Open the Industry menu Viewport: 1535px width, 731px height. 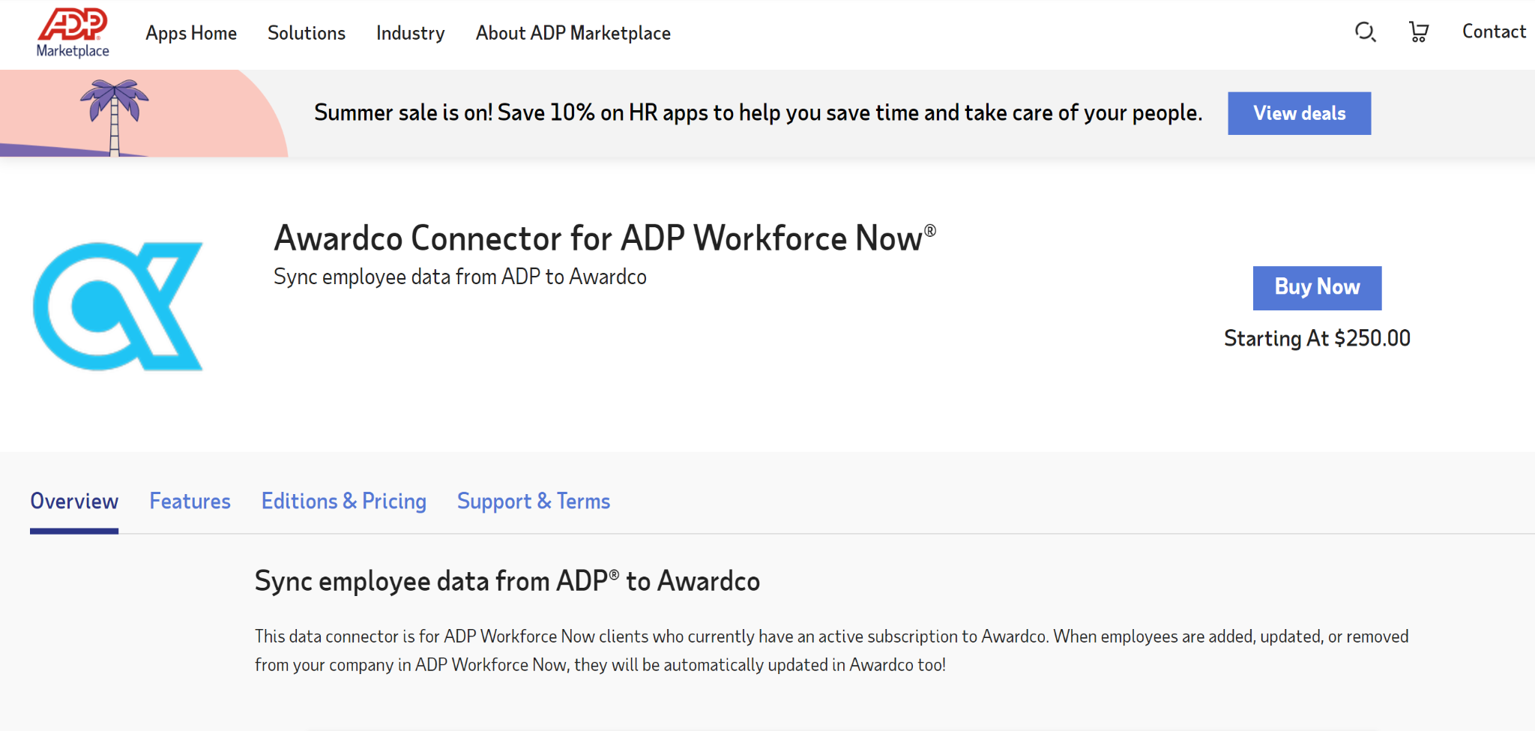[x=410, y=33]
